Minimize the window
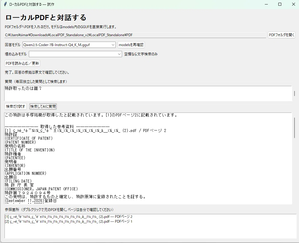 pyautogui.click(x=266, y=4)
